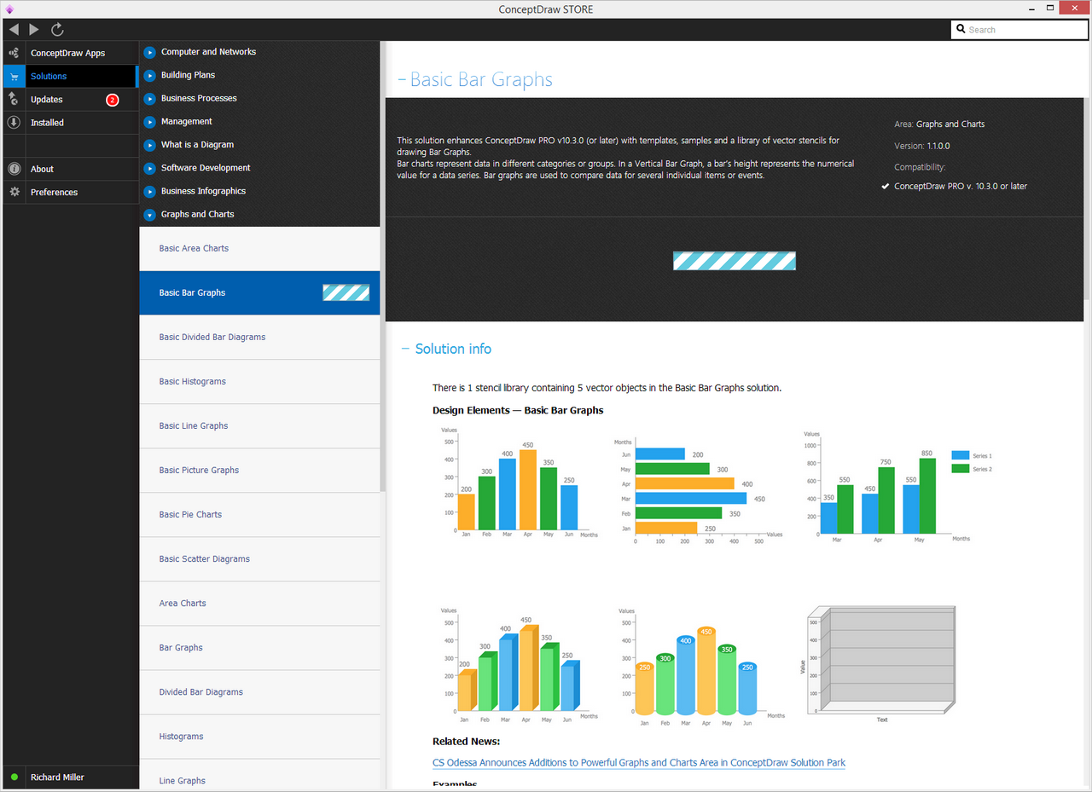
Task: Click the compatibility checkmark icon
Action: 886,186
